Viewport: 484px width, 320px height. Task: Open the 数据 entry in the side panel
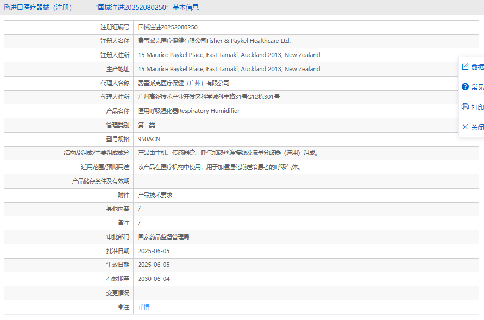click(x=477, y=67)
